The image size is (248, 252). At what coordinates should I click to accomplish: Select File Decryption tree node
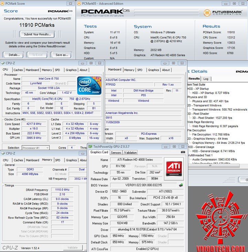[197, 130]
